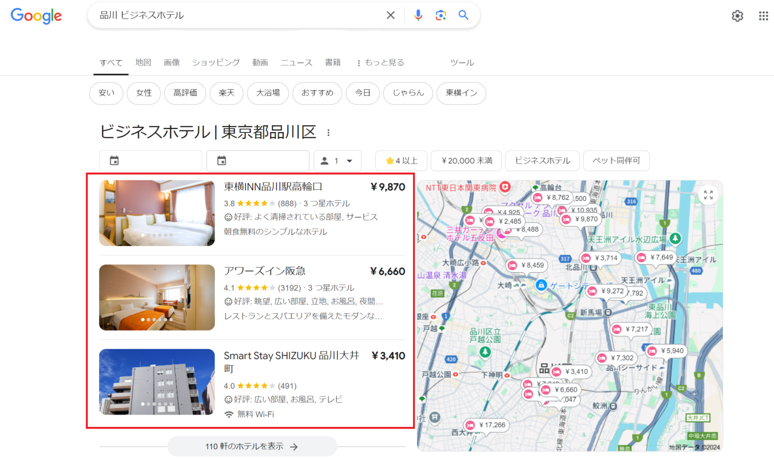
Task: Click the ¥7,302 map price pin
Action: pos(616,358)
